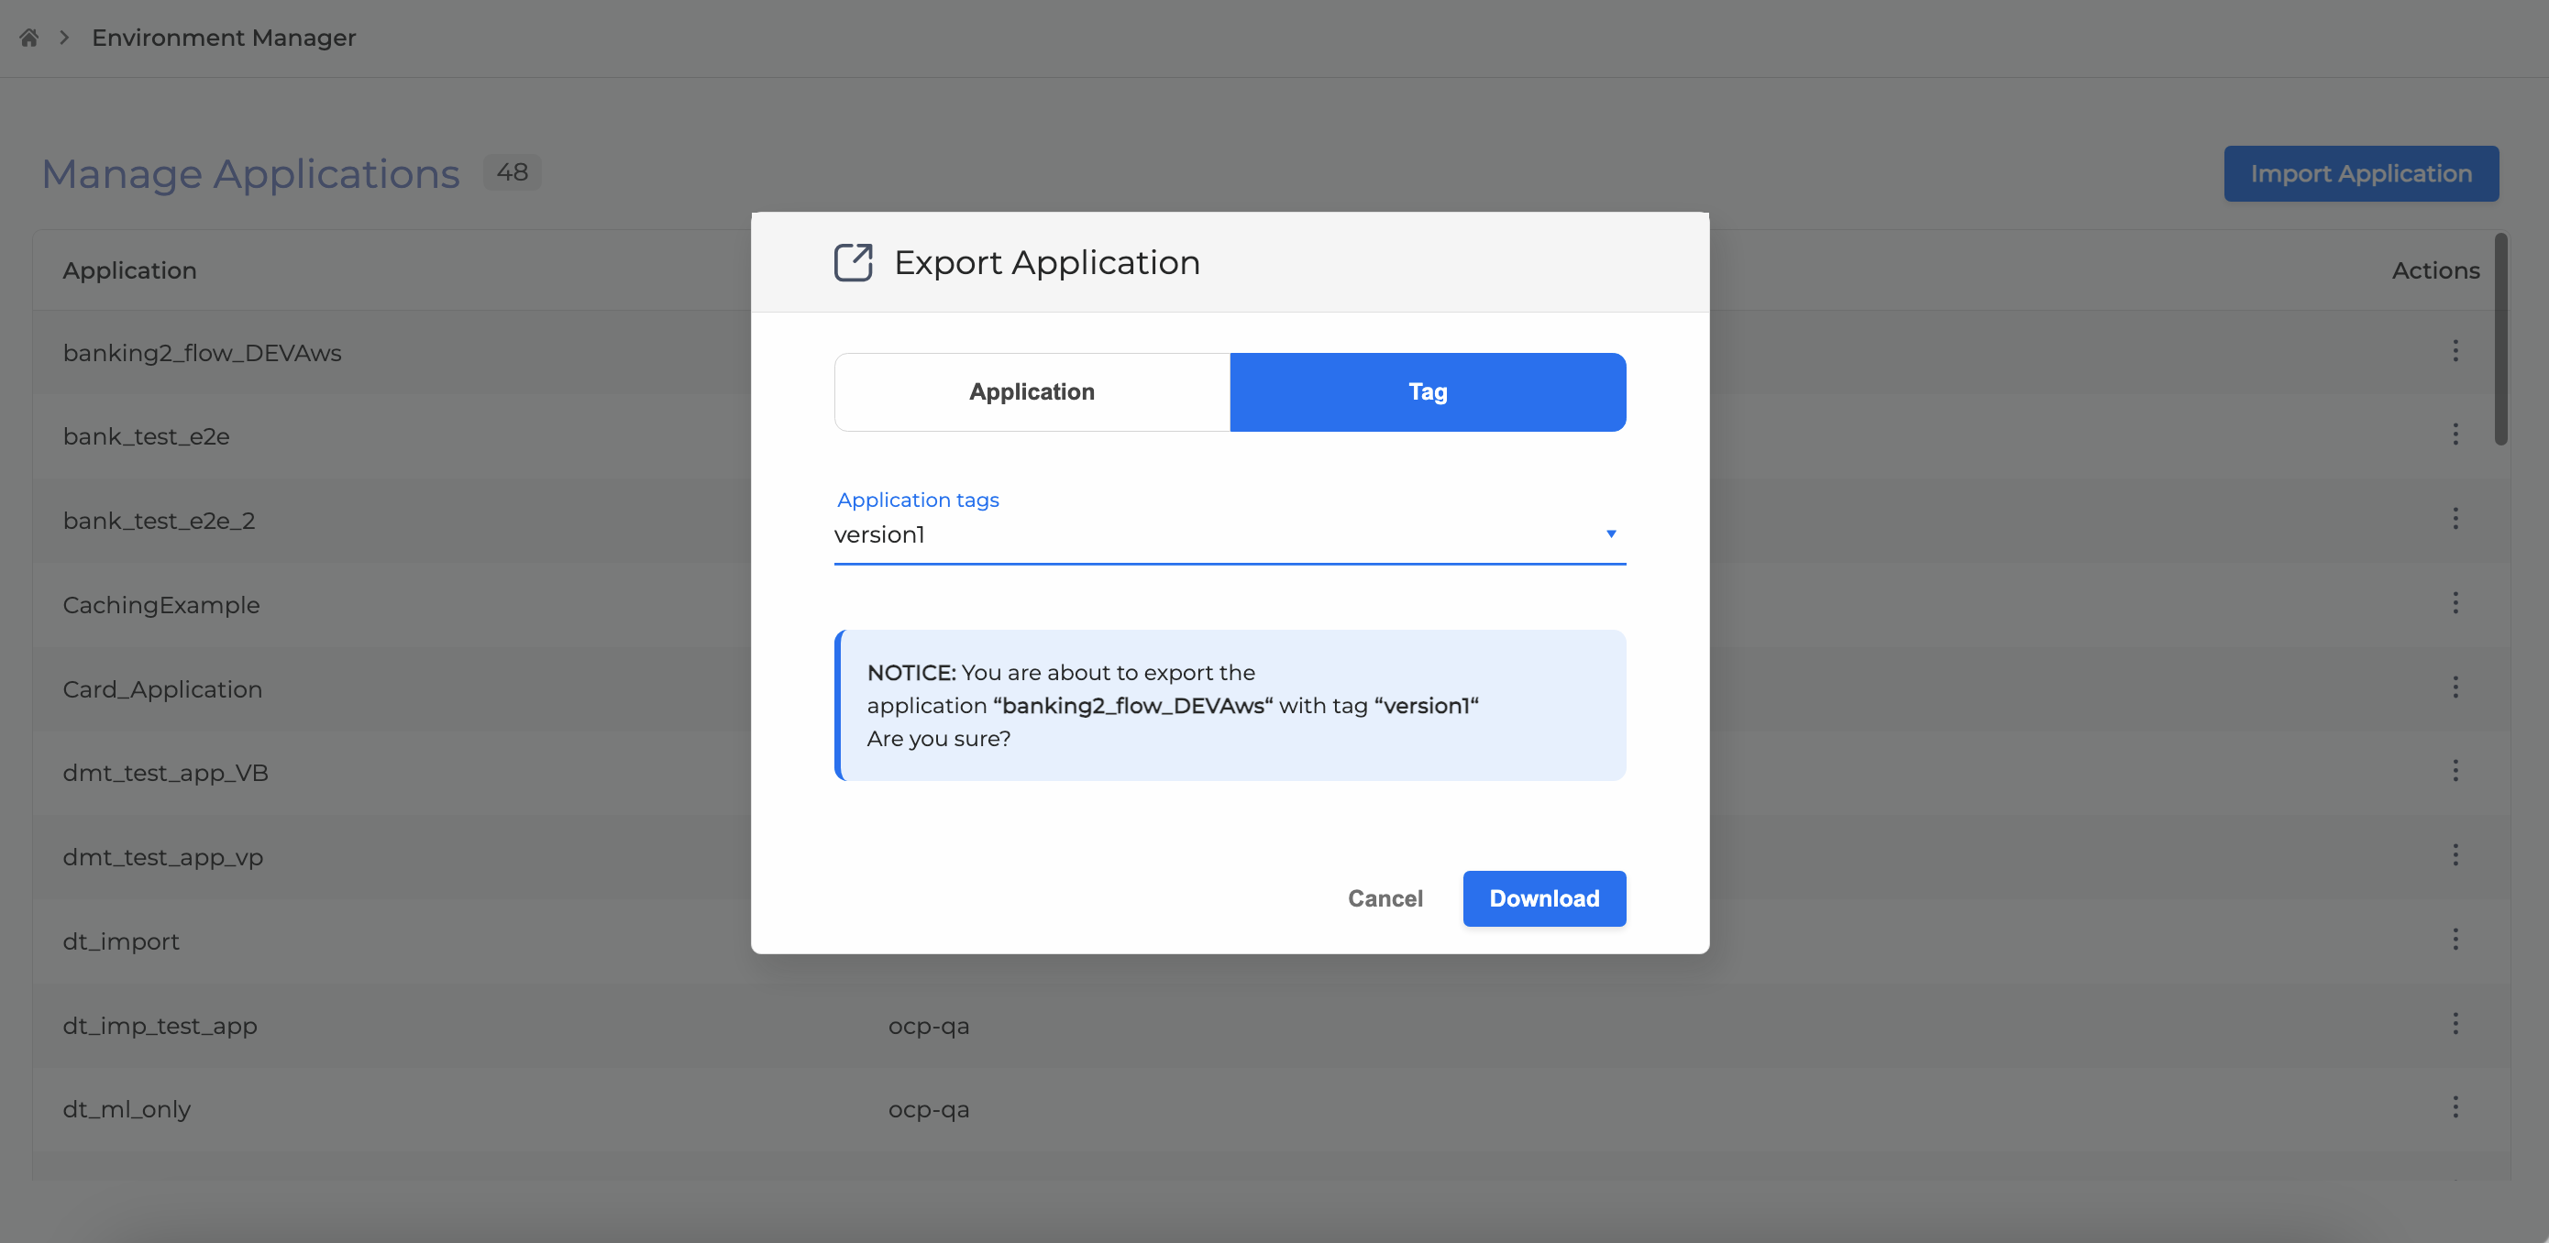Screen dimensions: 2549x1243
Task: Open actions menu for banking2_flow_DEVAws row
Action: [x=2455, y=351]
